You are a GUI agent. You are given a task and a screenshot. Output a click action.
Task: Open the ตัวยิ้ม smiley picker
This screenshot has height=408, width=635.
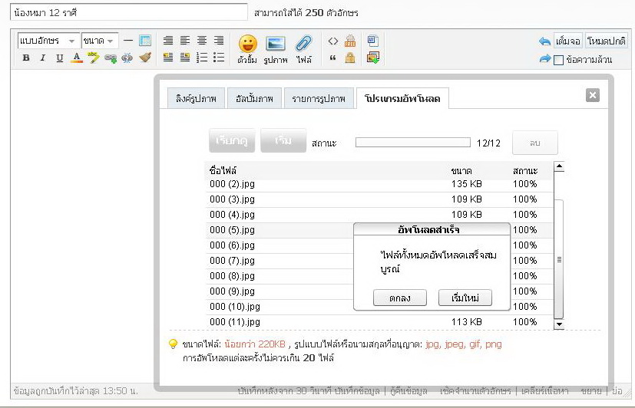[x=247, y=49]
